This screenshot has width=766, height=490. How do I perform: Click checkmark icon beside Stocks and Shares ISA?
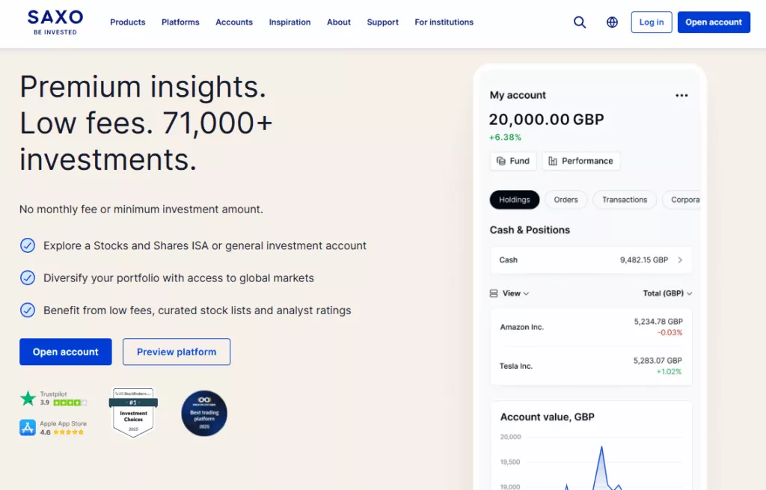(x=28, y=245)
